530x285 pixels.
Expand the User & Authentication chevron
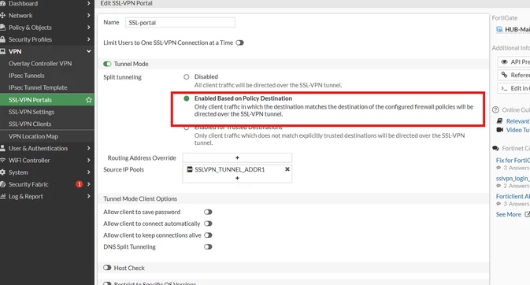[x=88, y=148]
